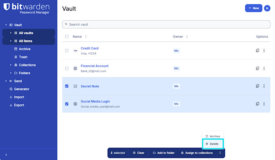Viewport: 275px width, 160px height.
Task: Open the Financial Account item link
Action: [95, 66]
